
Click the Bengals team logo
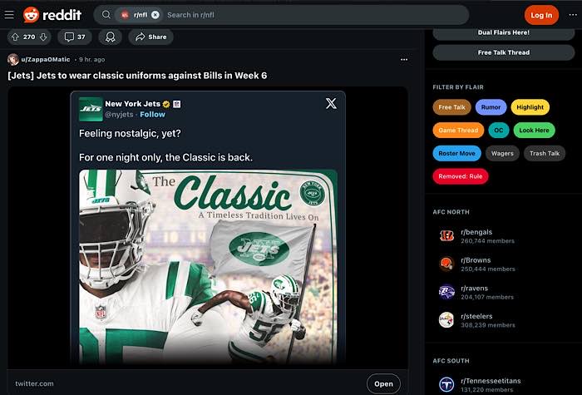(446, 236)
